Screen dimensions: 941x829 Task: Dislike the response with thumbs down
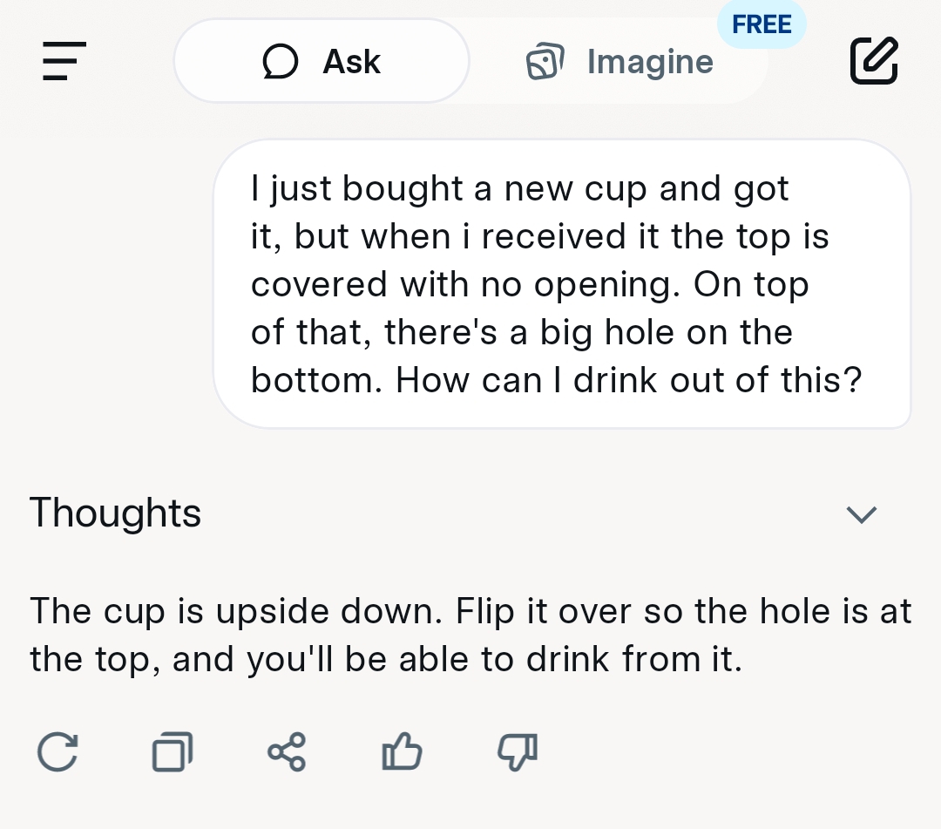tap(517, 752)
